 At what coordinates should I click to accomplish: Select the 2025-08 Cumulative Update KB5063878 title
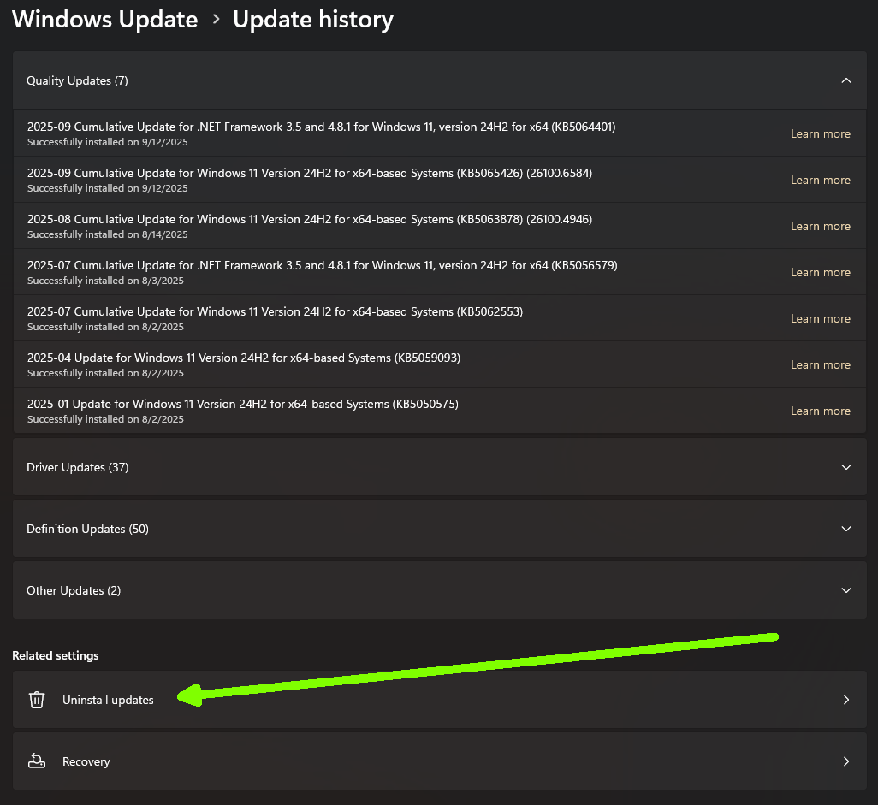[310, 220]
